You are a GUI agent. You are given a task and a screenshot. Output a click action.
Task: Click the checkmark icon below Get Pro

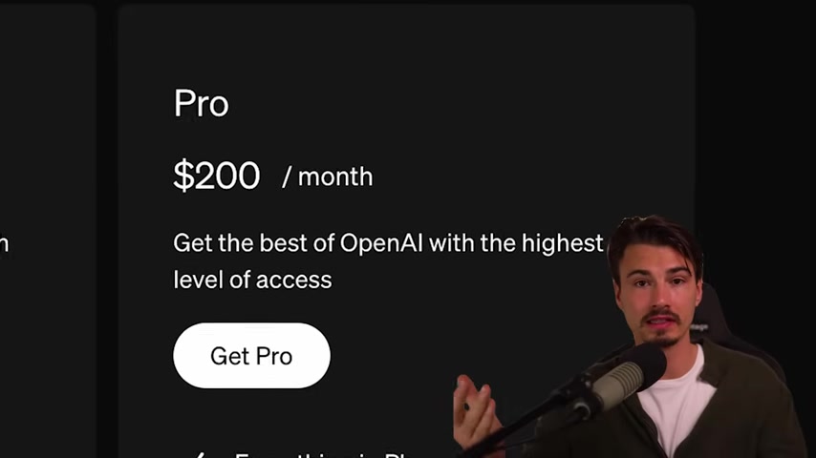[199, 455]
